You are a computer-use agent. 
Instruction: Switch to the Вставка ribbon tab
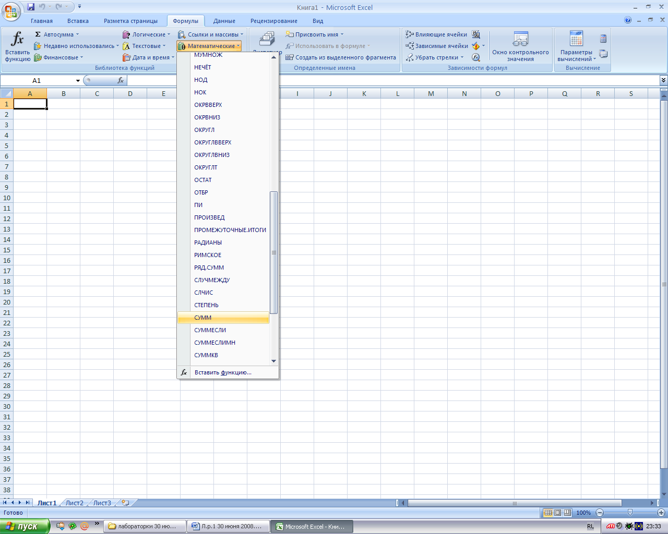point(78,21)
